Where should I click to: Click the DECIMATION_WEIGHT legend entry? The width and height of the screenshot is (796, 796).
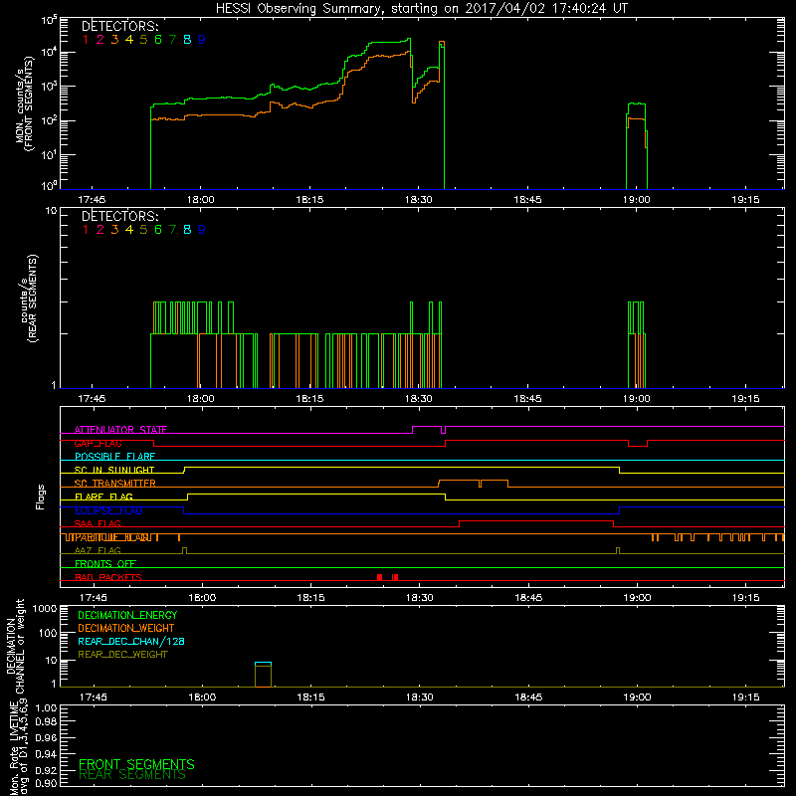[x=126, y=629]
